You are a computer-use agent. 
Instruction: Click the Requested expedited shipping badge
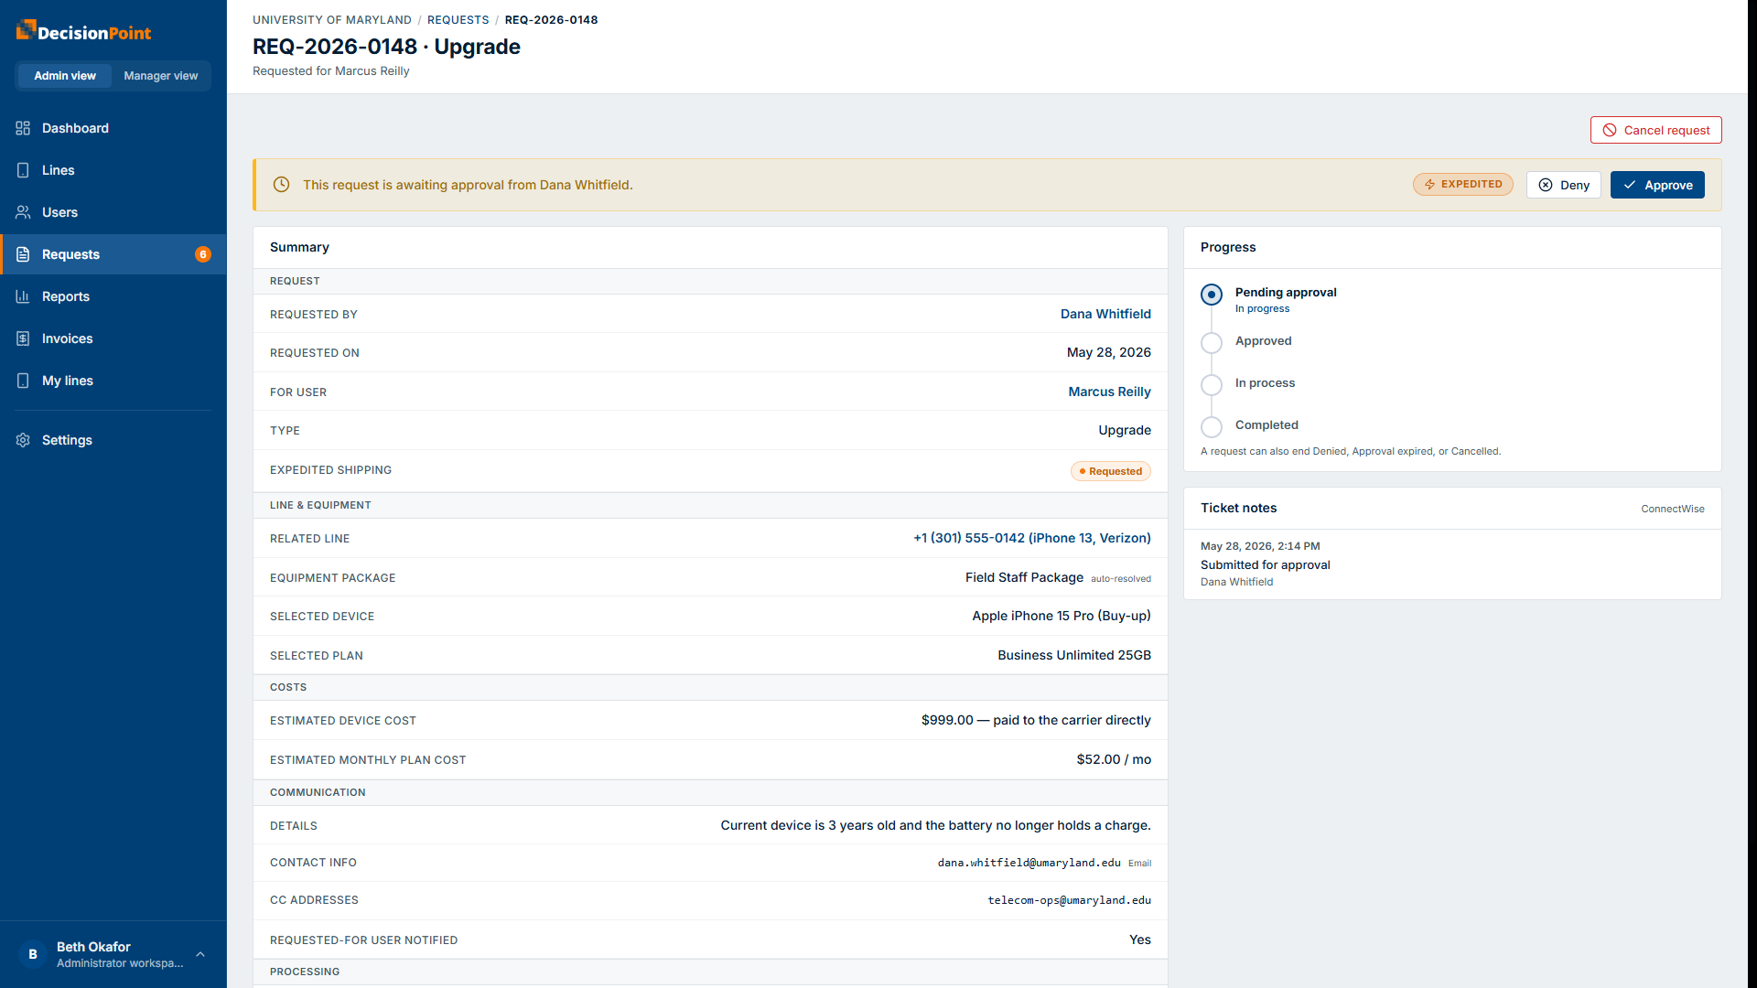click(1111, 471)
